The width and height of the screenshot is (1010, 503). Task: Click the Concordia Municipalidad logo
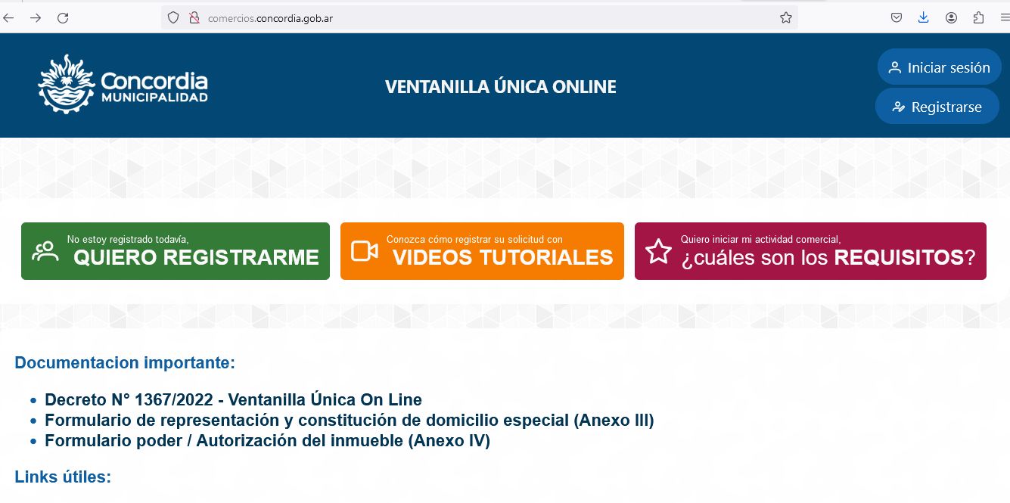coord(123,84)
